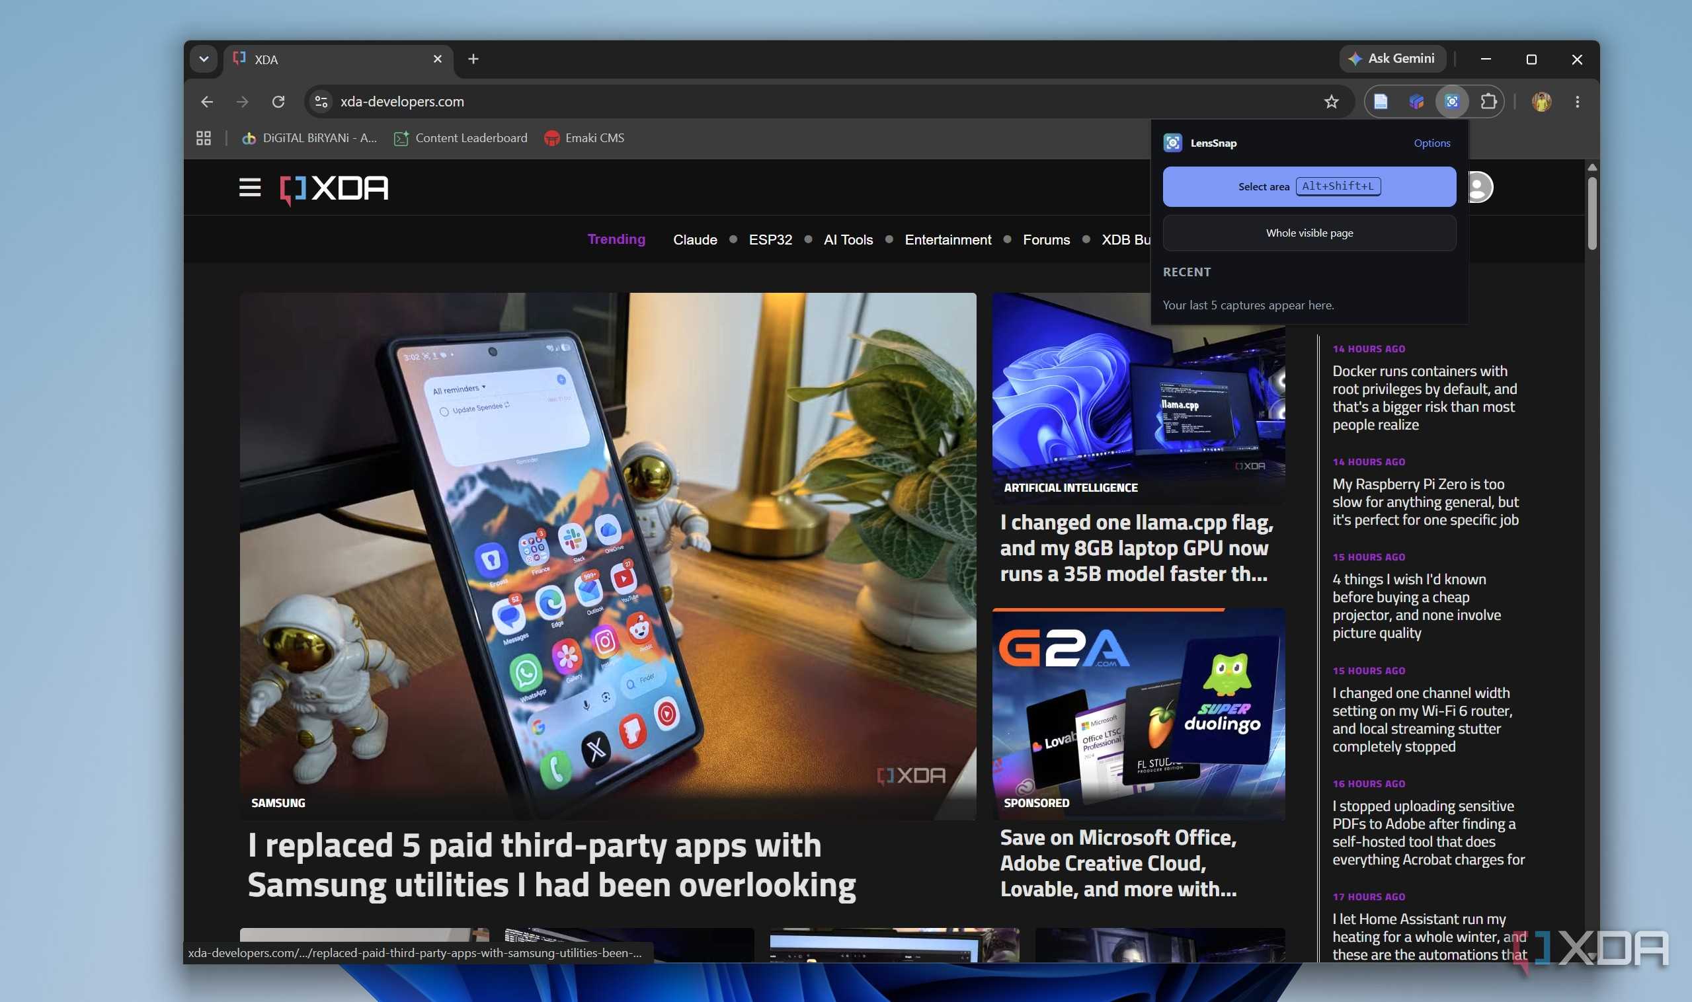Open Chrome's three-dot menu

(x=1577, y=101)
